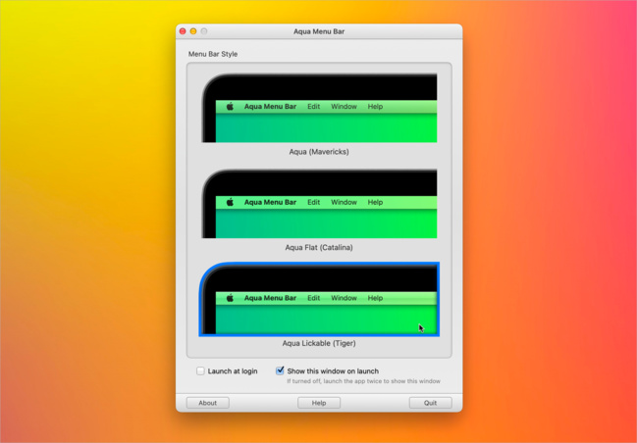Image resolution: width=637 pixels, height=443 pixels.
Task: Click the 'Menu Bar Style' heading label
Action: (213, 54)
